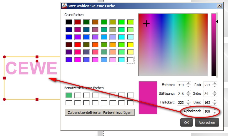Decrease the Helligkeit value

[x=188, y=104]
